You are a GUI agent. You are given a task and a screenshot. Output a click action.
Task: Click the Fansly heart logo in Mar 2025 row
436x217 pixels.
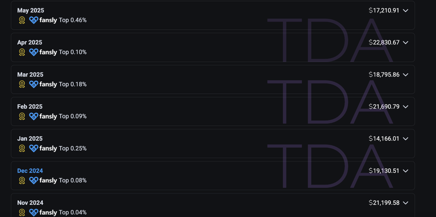coord(33,84)
